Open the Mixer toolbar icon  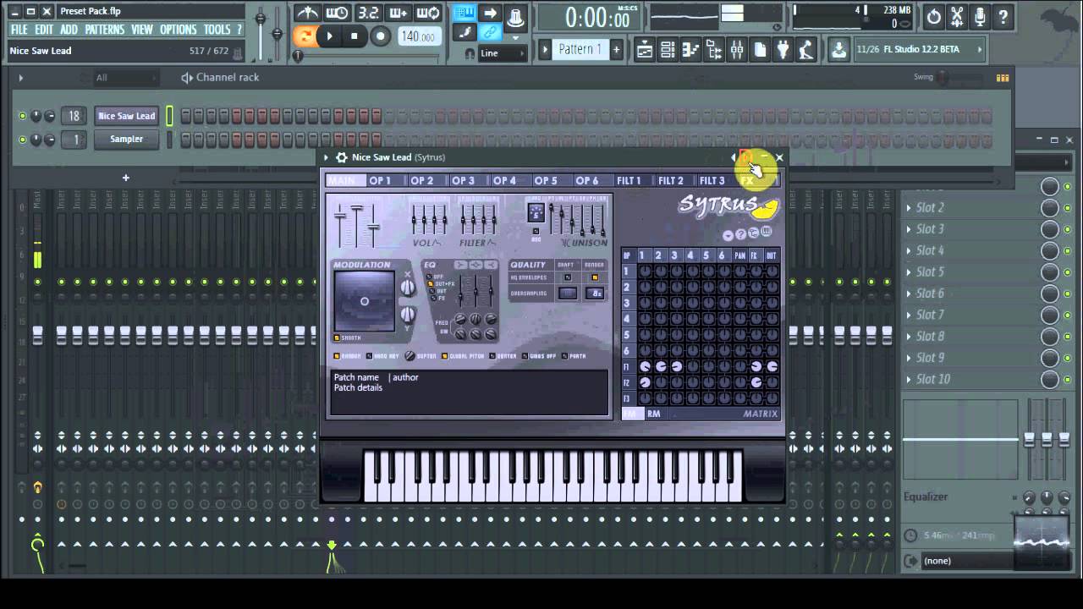pyautogui.click(x=737, y=50)
